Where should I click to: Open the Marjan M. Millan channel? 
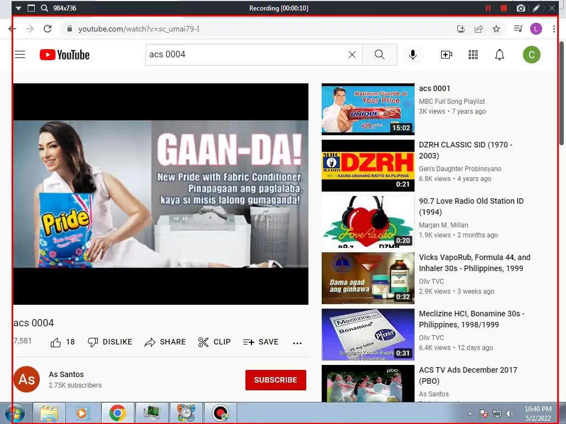click(x=443, y=225)
